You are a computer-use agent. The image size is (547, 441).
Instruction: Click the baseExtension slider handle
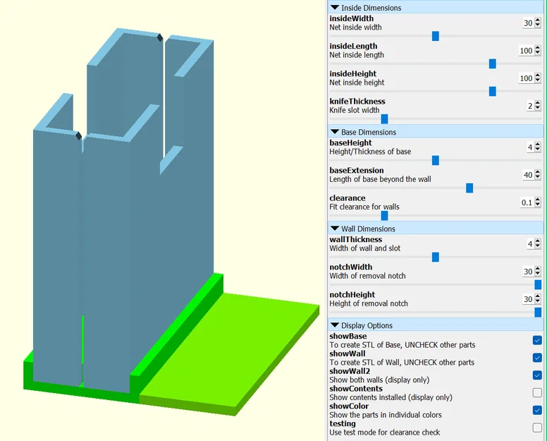469,188
